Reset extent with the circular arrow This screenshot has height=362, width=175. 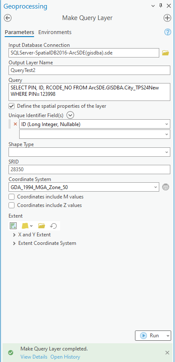point(54,226)
